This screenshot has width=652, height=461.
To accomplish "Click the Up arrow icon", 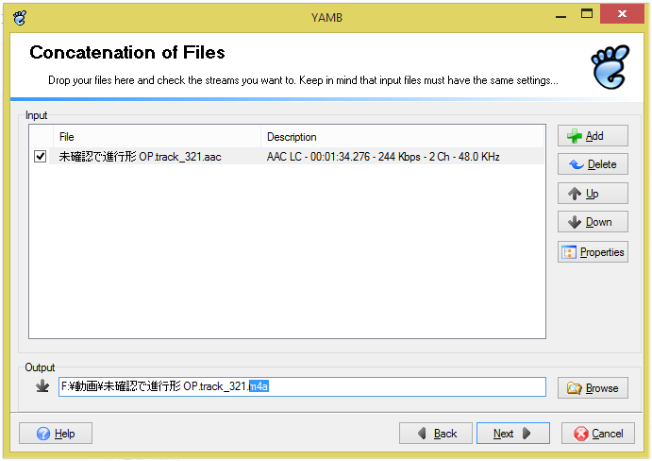I will tap(574, 194).
